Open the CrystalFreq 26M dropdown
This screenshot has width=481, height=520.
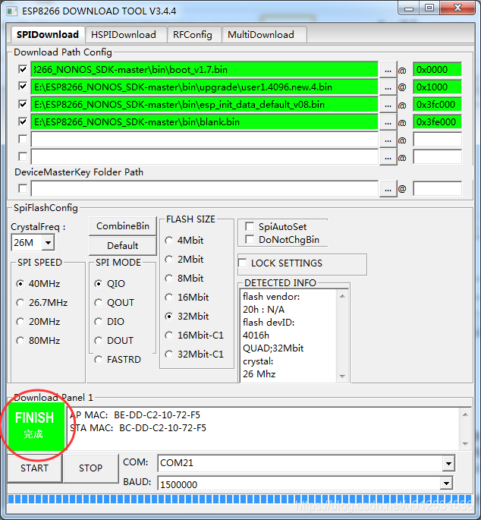point(48,243)
